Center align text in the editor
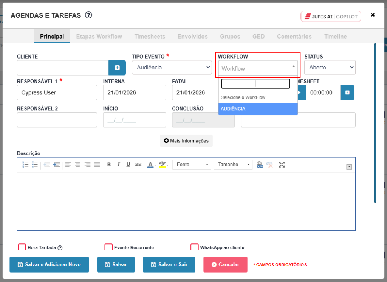Image resolution: width=387 pixels, height=282 pixels. [77, 165]
